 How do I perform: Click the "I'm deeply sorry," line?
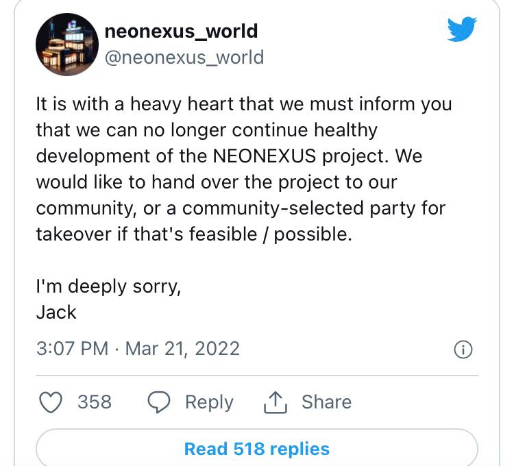[x=108, y=285]
